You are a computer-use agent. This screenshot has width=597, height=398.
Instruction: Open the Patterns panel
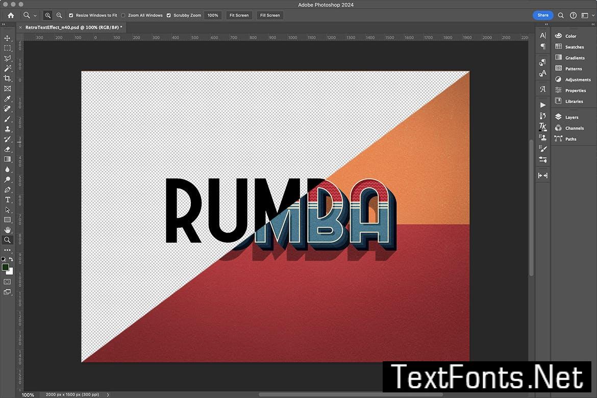coord(568,68)
